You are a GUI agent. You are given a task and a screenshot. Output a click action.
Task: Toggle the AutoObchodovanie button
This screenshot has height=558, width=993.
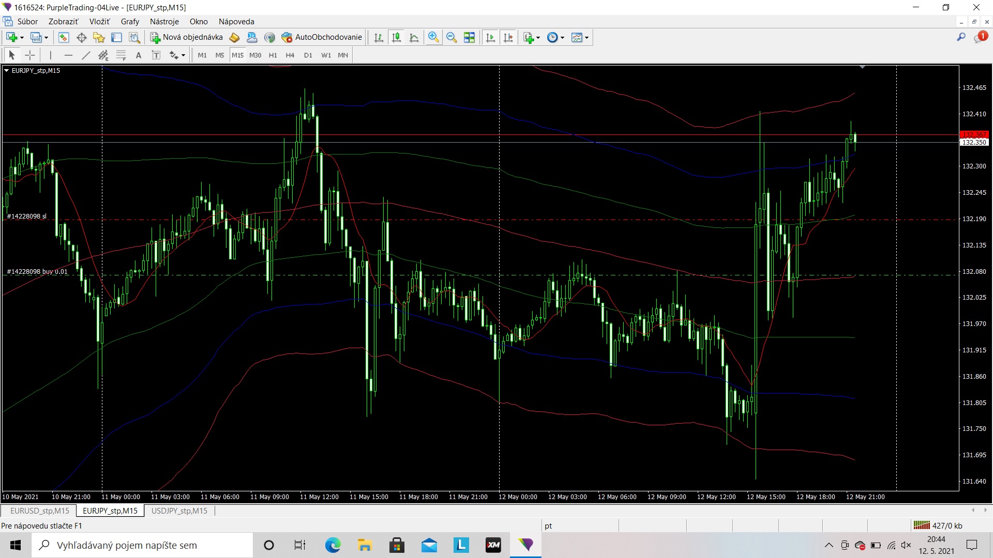(x=322, y=37)
